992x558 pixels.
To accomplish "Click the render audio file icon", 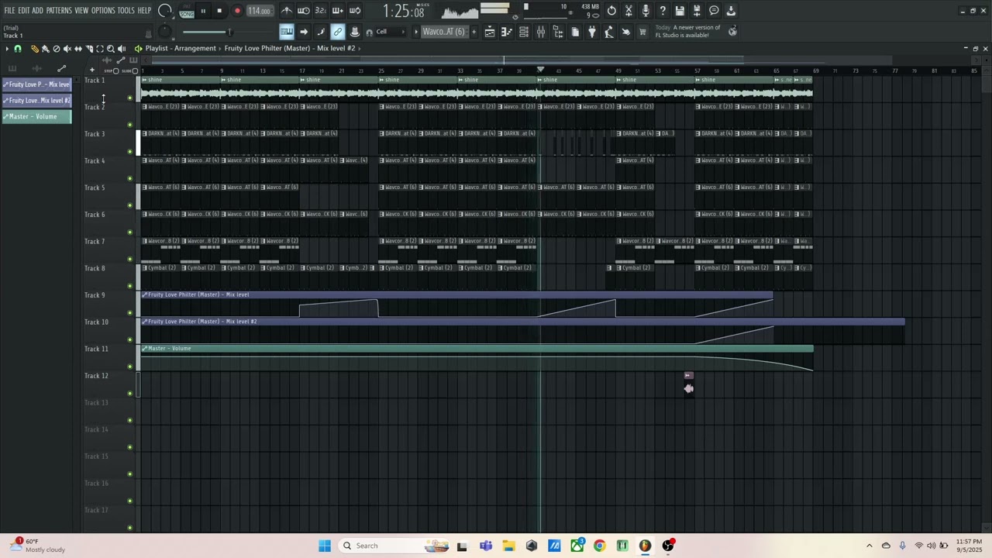I will click(x=697, y=11).
